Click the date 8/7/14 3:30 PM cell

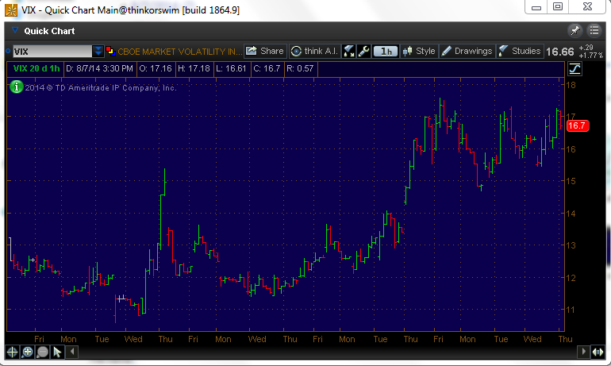[x=99, y=68]
